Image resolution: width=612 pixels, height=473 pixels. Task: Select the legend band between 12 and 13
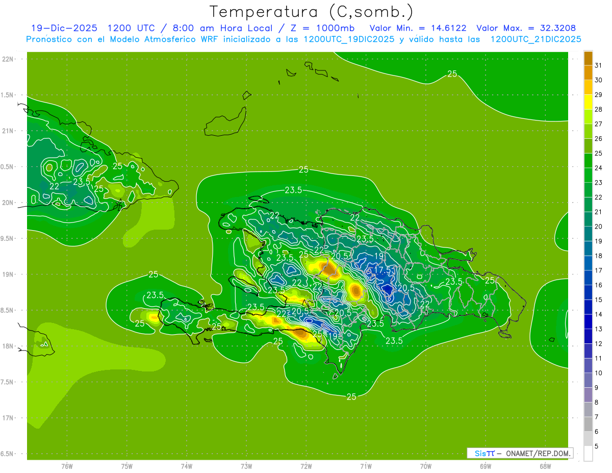coord(588,337)
